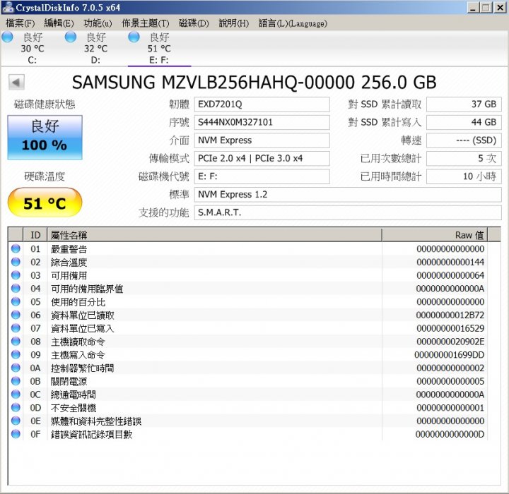
Task: Select the 控制器繁忙時間 attribute name
Action: click(83, 368)
